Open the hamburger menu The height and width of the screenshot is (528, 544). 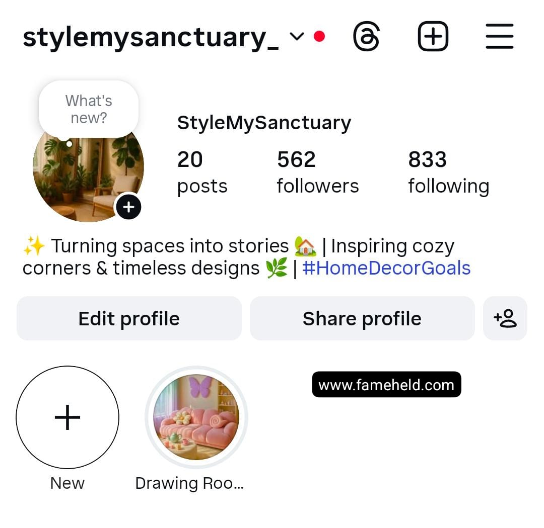[499, 37]
